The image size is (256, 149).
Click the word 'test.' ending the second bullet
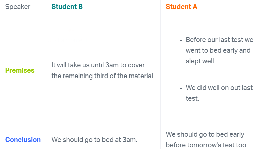pos(192,98)
